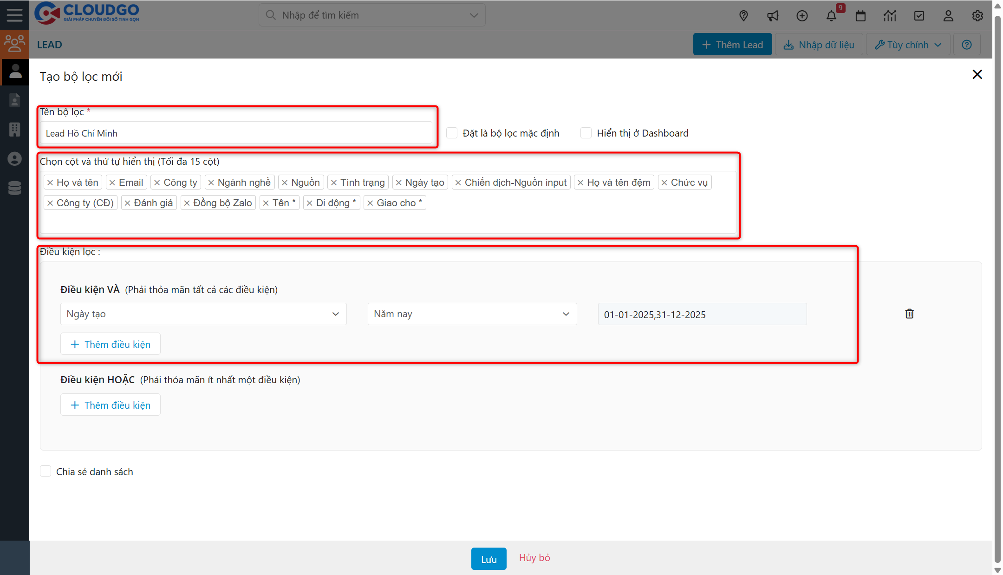Click the megaphone announcements icon
This screenshot has width=1003, height=575.
(773, 16)
